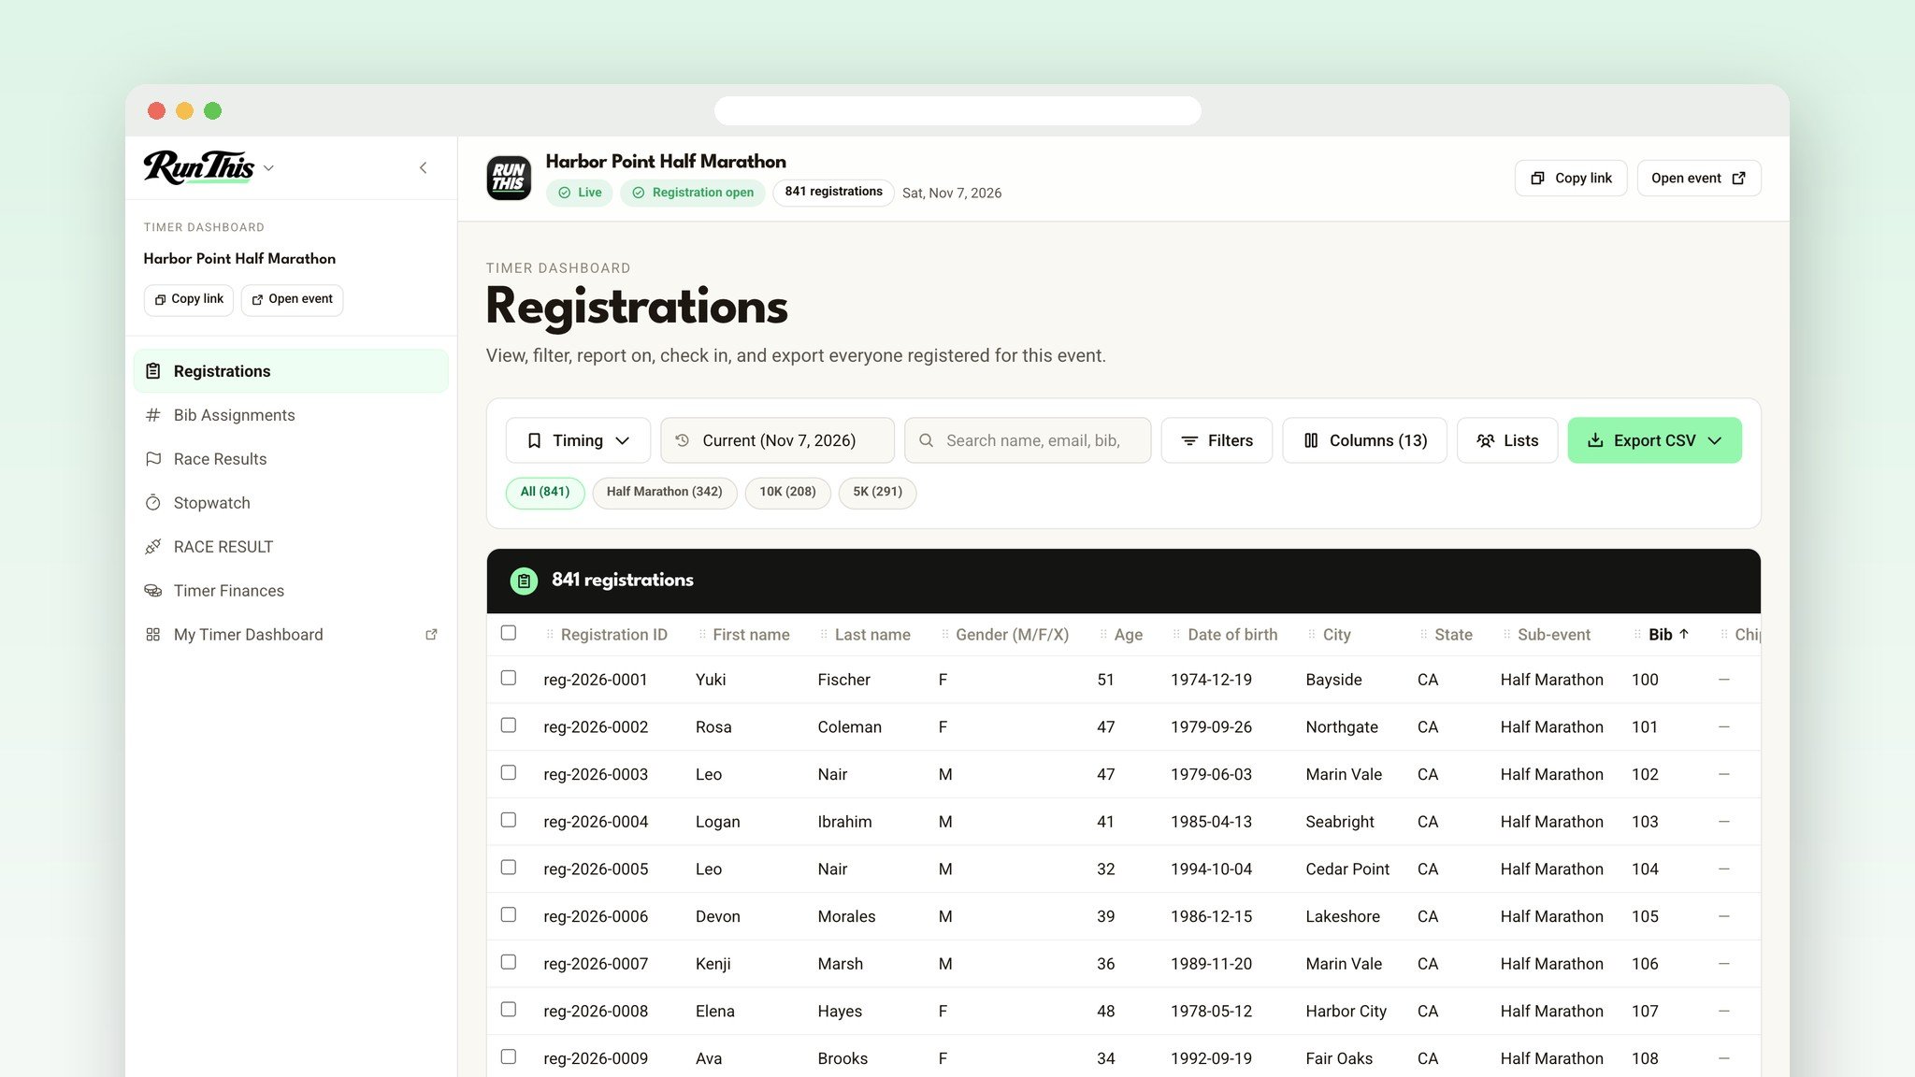
Task: Open the Filters panel
Action: [x=1217, y=440]
